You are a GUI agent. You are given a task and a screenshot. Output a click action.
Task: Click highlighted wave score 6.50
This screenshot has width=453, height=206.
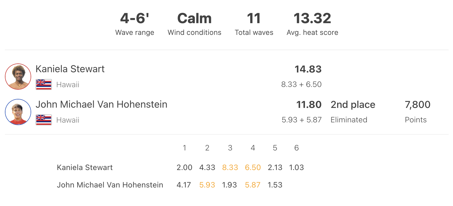coord(253,167)
